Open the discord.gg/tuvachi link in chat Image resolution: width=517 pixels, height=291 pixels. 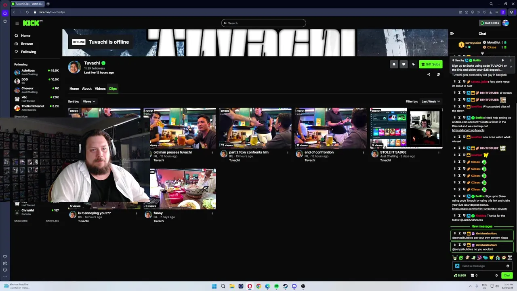pyautogui.click(x=468, y=131)
